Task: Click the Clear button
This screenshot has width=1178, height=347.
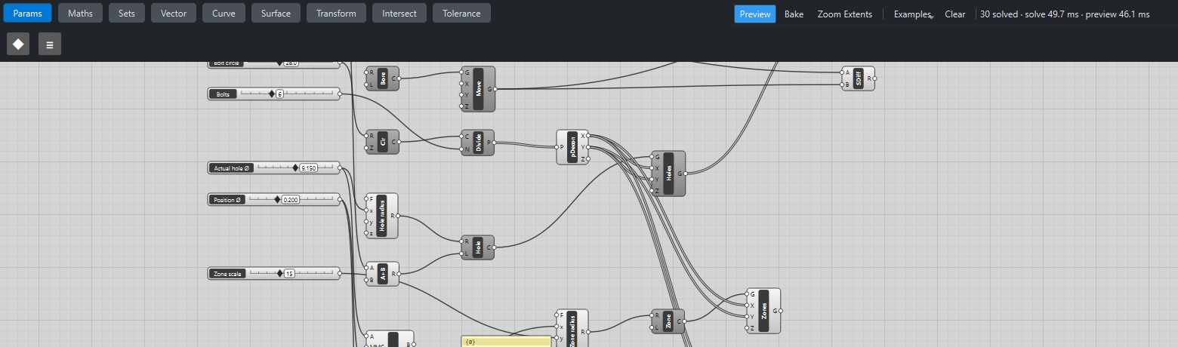Action: pyautogui.click(x=955, y=14)
